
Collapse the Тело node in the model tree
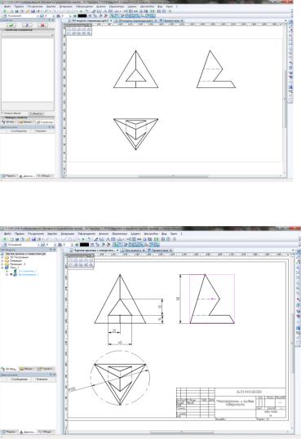click(x=2, y=268)
